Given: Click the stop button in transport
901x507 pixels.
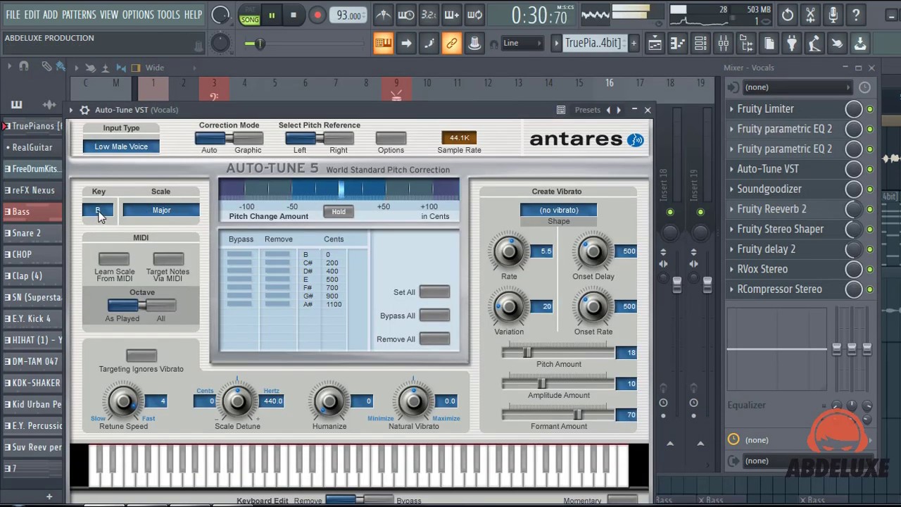Looking at the screenshot, I should (x=293, y=15).
